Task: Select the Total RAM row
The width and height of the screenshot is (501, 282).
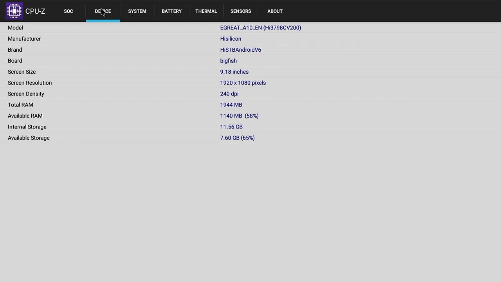Action: (x=231, y=105)
